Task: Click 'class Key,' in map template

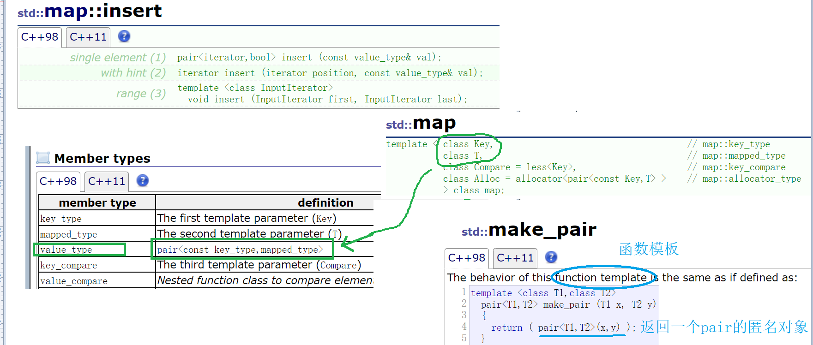Action: click(x=468, y=144)
